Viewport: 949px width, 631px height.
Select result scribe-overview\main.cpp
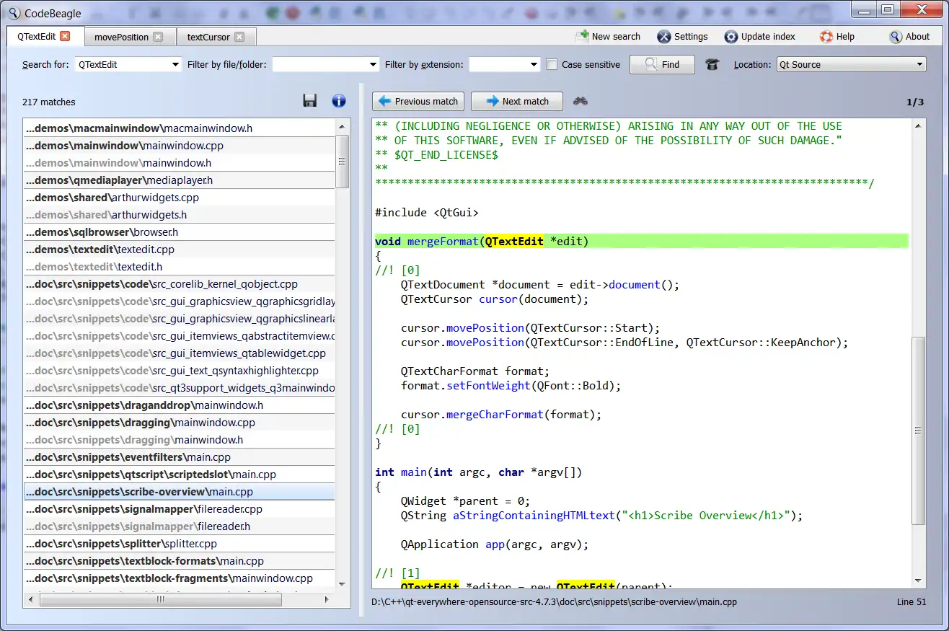point(180,492)
